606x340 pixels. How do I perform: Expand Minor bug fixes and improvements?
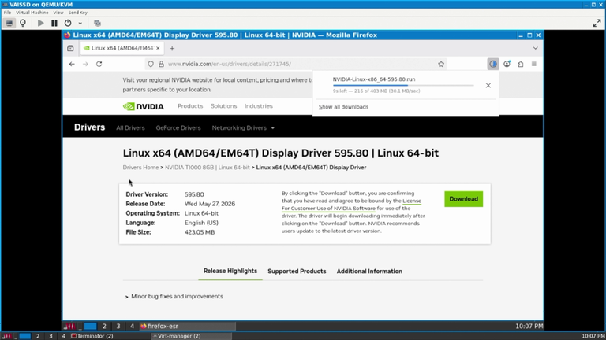[174, 297]
